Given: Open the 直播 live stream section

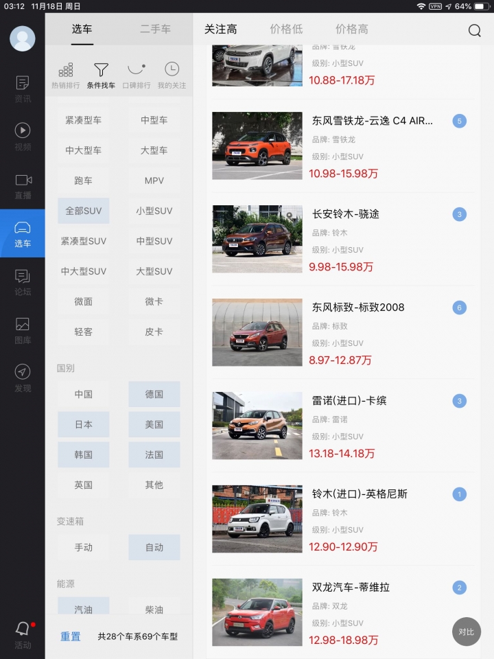Looking at the screenshot, I should pos(22,187).
